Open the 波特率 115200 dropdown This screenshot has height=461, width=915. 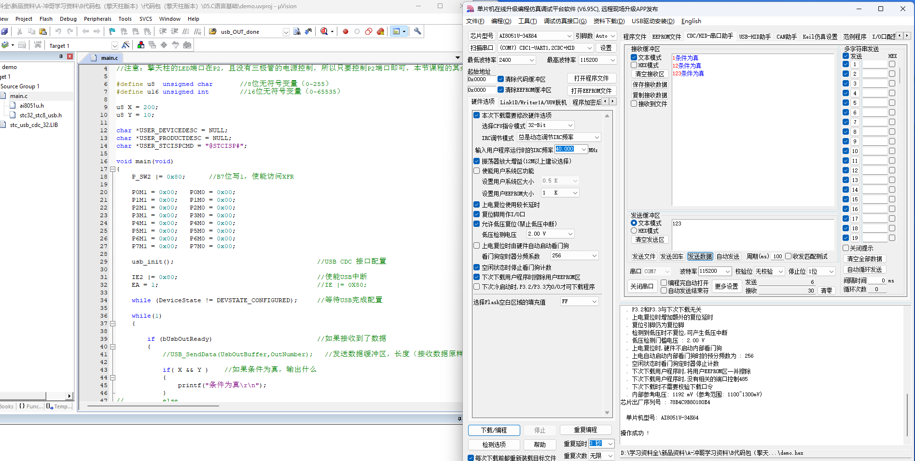[x=727, y=271]
